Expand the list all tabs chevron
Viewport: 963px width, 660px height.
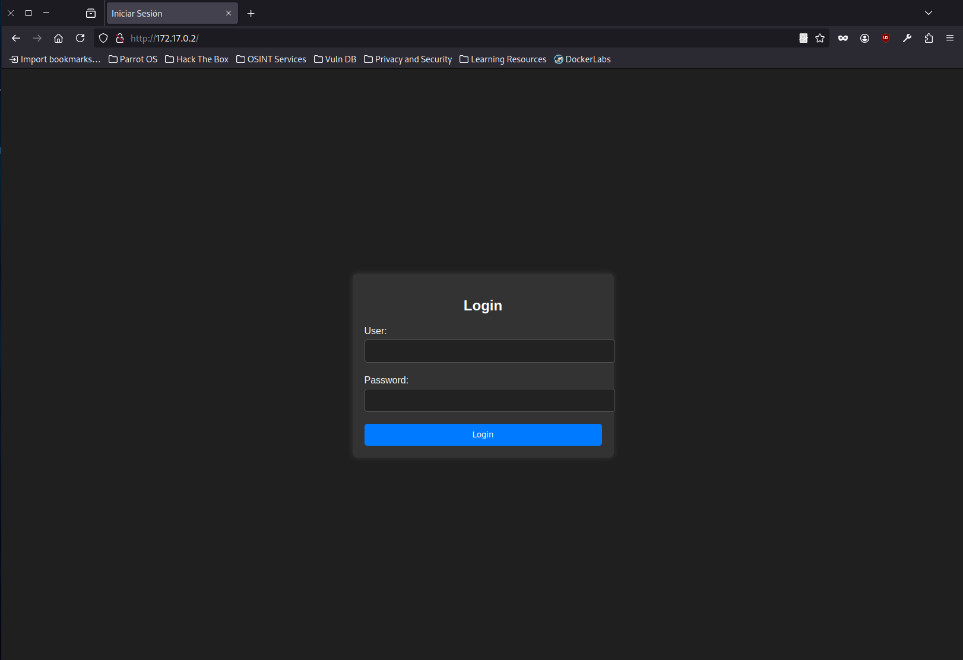click(929, 13)
